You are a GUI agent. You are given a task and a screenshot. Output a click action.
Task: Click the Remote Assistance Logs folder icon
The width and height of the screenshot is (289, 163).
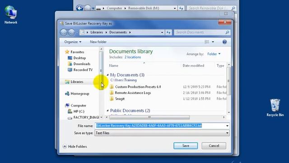pyautogui.click(x=112, y=92)
